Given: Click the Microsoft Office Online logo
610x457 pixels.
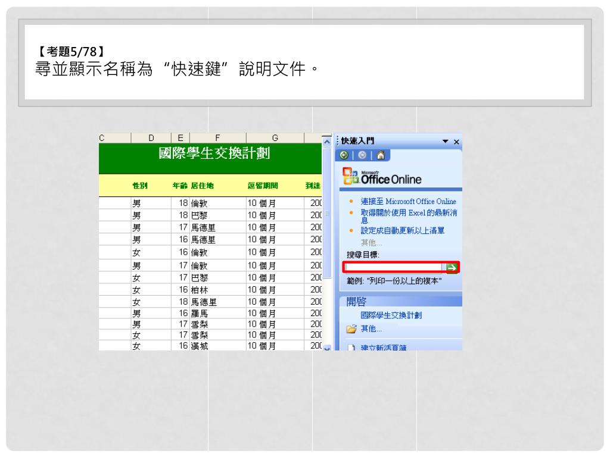Looking at the screenshot, I should (382, 176).
